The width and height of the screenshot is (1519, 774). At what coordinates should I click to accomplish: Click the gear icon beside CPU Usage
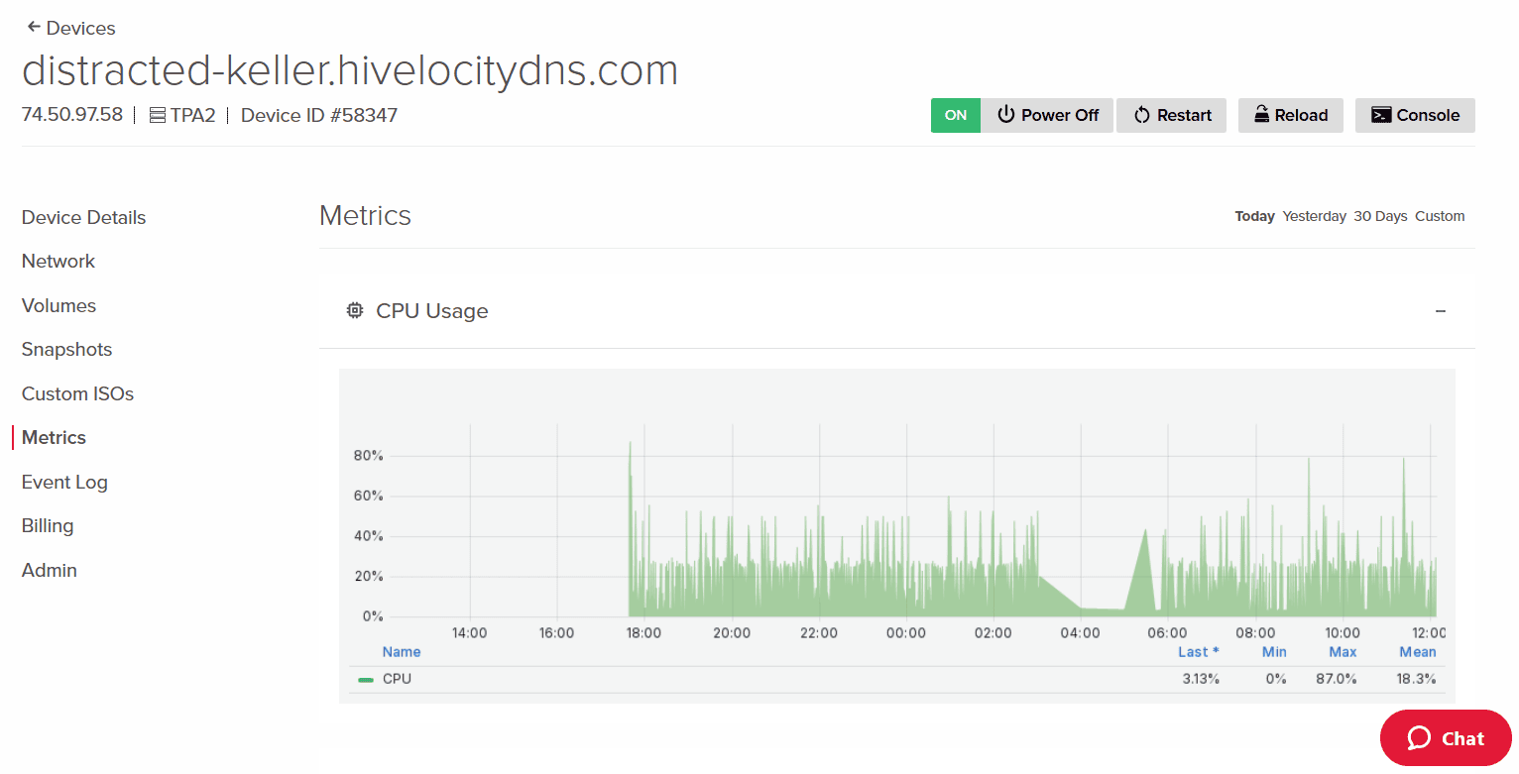pyautogui.click(x=354, y=310)
